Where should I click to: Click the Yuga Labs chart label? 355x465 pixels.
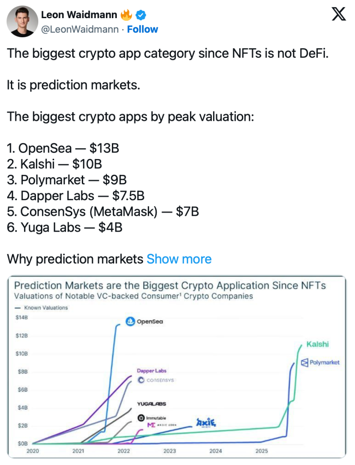(x=151, y=404)
